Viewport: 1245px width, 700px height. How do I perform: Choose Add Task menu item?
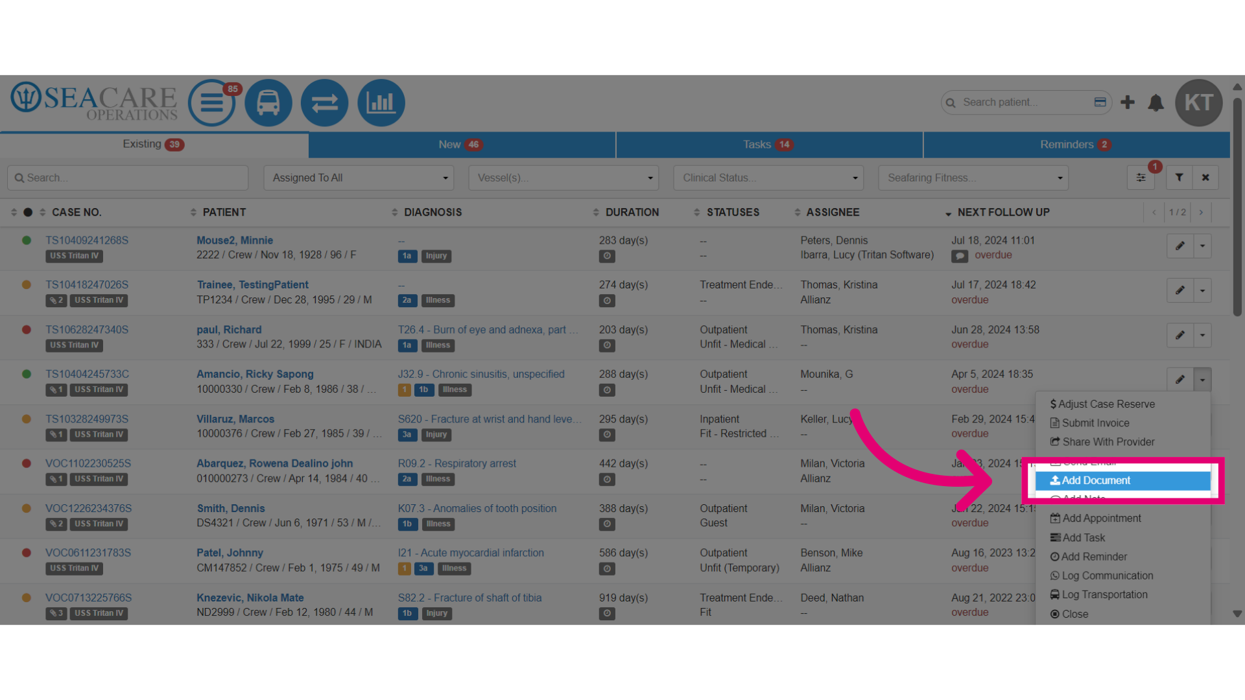tap(1122, 538)
